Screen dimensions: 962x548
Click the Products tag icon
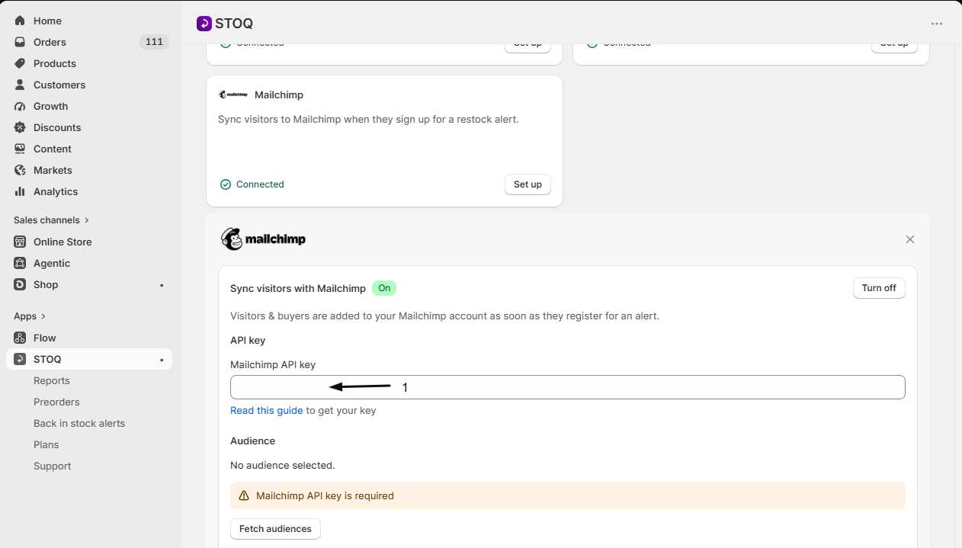click(20, 63)
